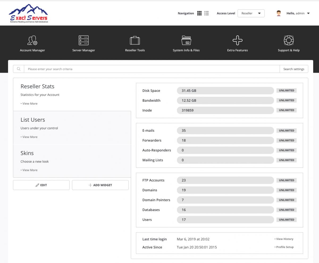The image size is (319, 263).
Task: Click the Reseller Tools briefcase icon
Action: (135, 41)
